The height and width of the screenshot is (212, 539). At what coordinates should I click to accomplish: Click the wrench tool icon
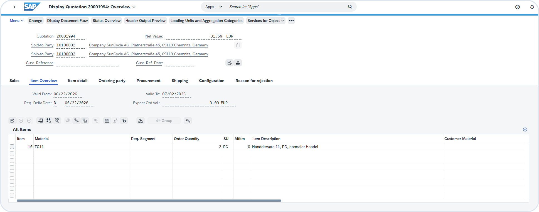point(188,121)
